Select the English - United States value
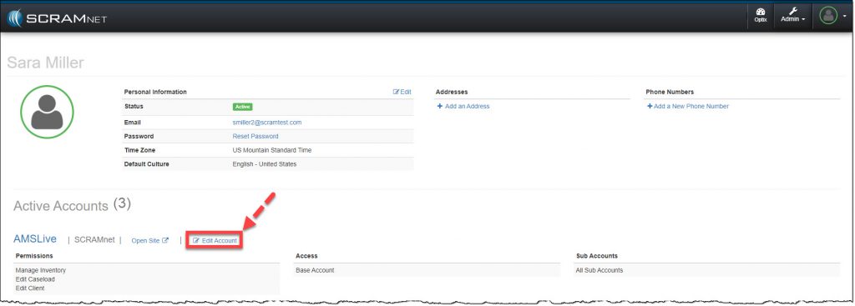855x306 pixels. [265, 164]
